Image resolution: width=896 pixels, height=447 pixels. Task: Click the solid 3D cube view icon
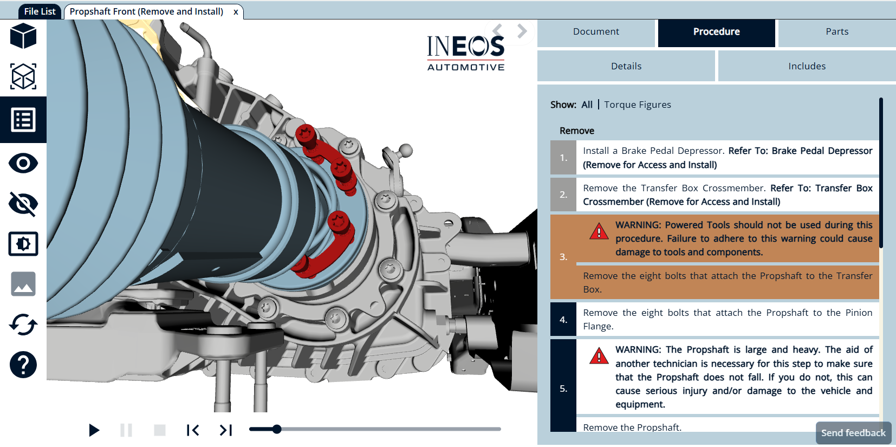pyautogui.click(x=23, y=36)
